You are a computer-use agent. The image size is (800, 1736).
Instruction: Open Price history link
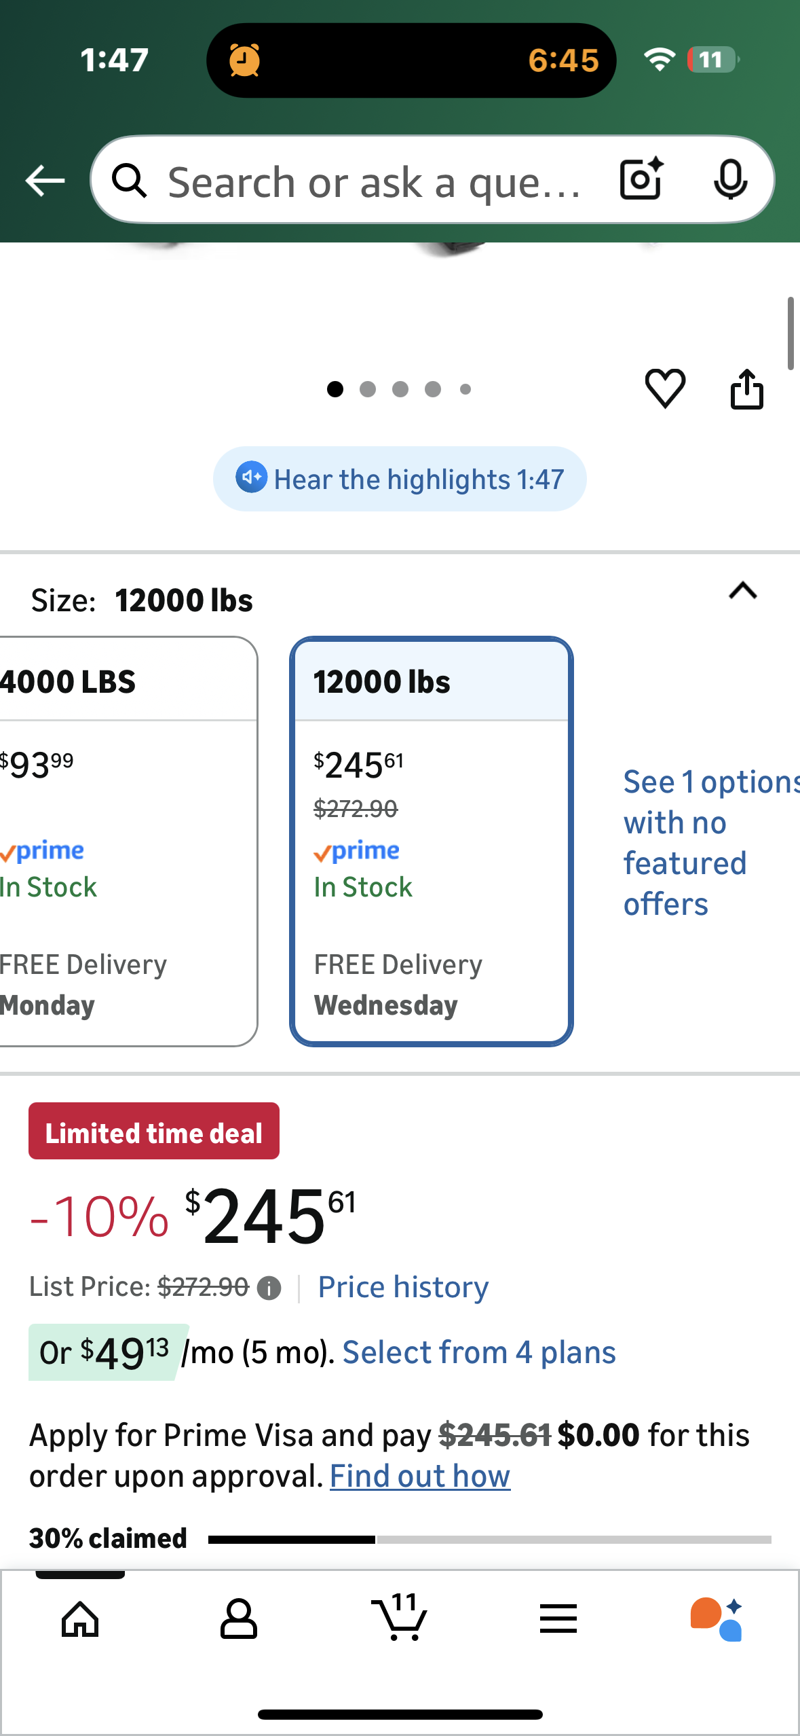click(x=403, y=1287)
